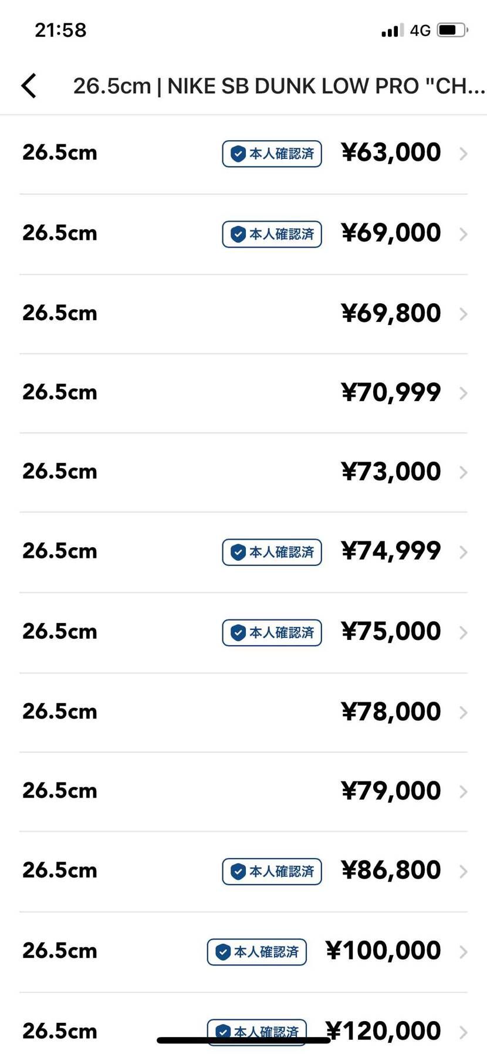Tap the verified badge on ¥75,000 listing
487x1054 pixels.
(272, 632)
